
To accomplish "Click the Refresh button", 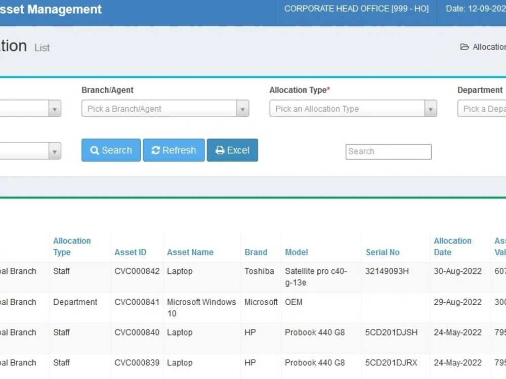I will 174,150.
